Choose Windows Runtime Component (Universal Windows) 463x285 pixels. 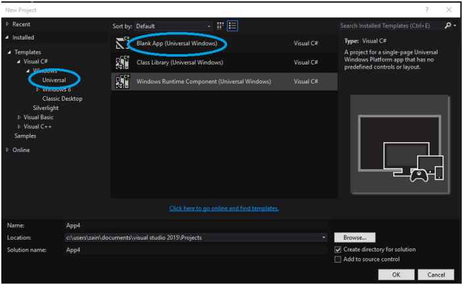[x=224, y=82]
